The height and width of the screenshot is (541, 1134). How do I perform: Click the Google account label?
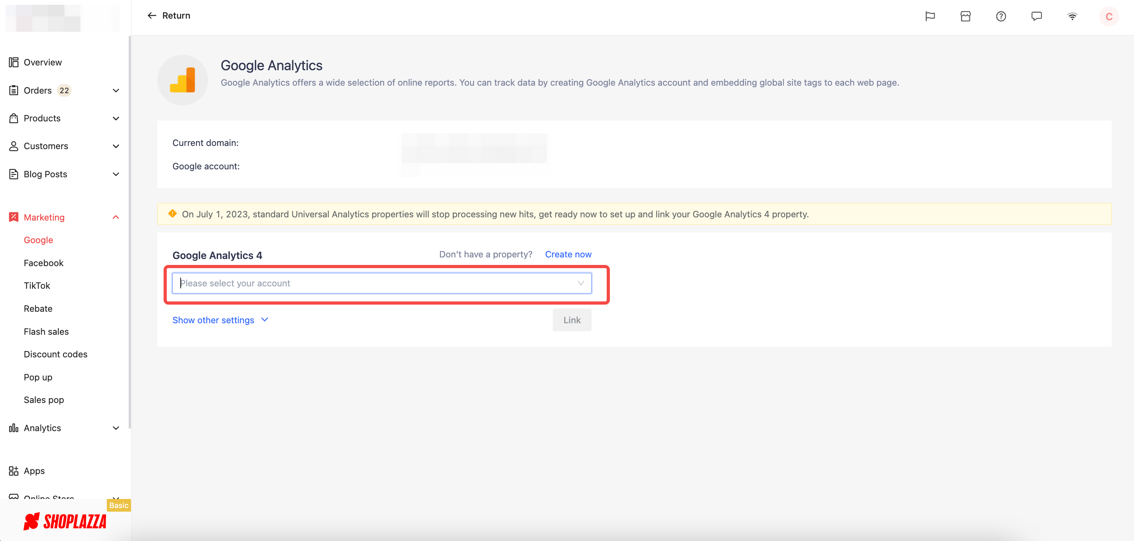point(206,166)
